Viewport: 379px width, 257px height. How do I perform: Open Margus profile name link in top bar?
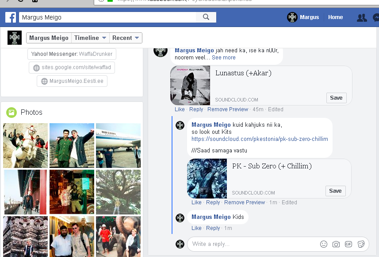pyautogui.click(x=310, y=17)
